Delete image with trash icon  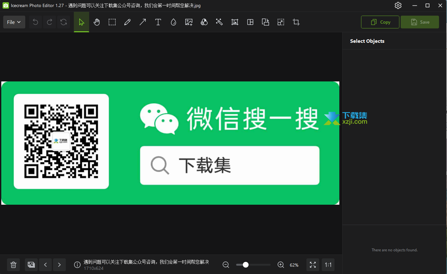point(13,265)
